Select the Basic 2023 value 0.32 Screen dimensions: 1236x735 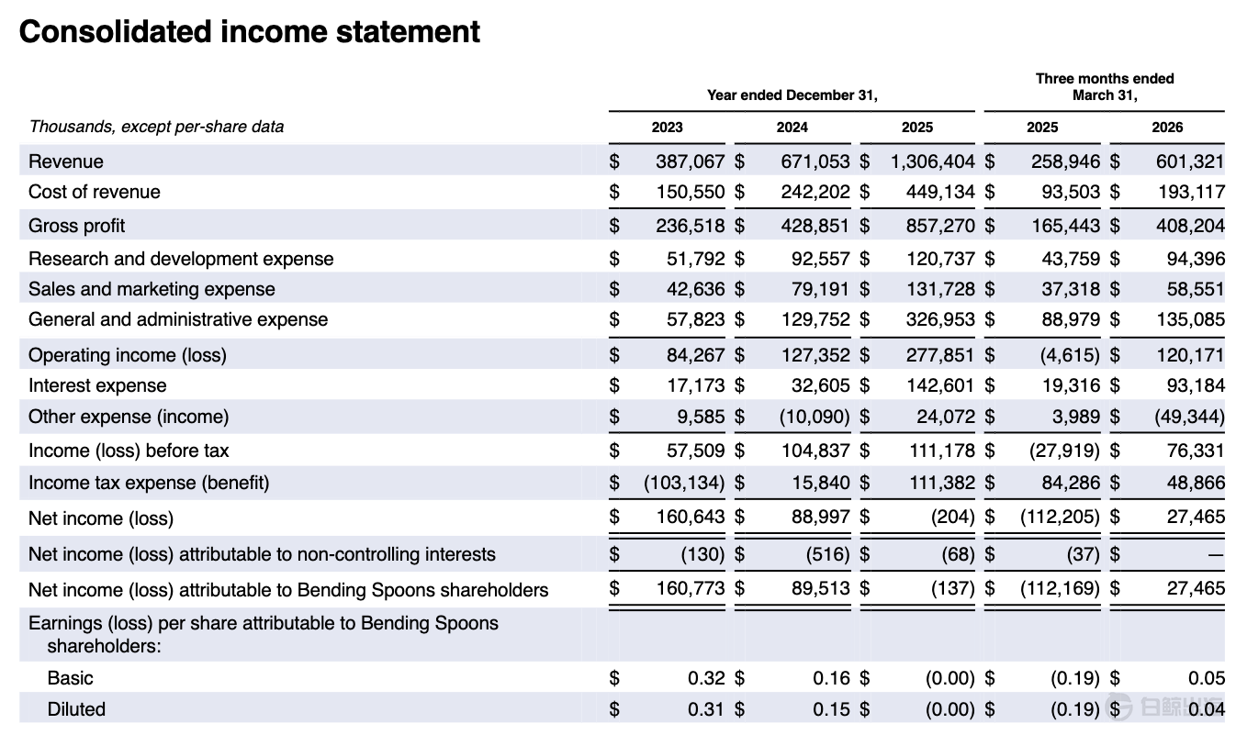pos(706,678)
